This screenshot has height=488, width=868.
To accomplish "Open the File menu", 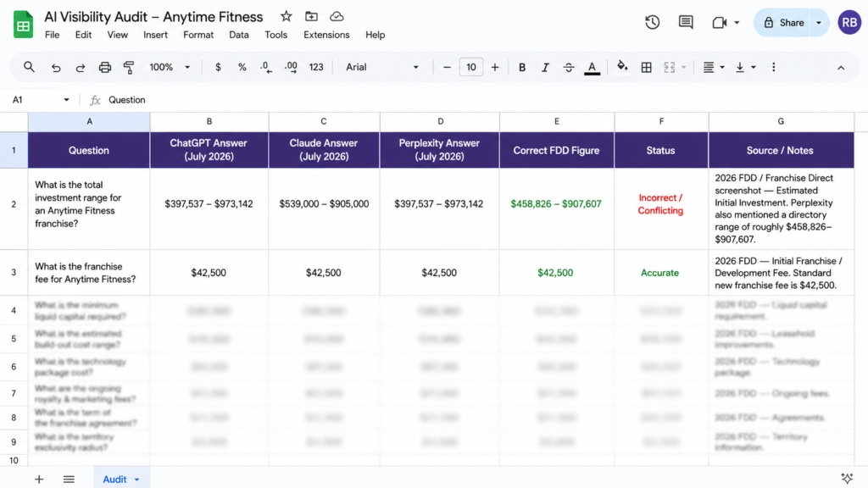I will (x=52, y=35).
